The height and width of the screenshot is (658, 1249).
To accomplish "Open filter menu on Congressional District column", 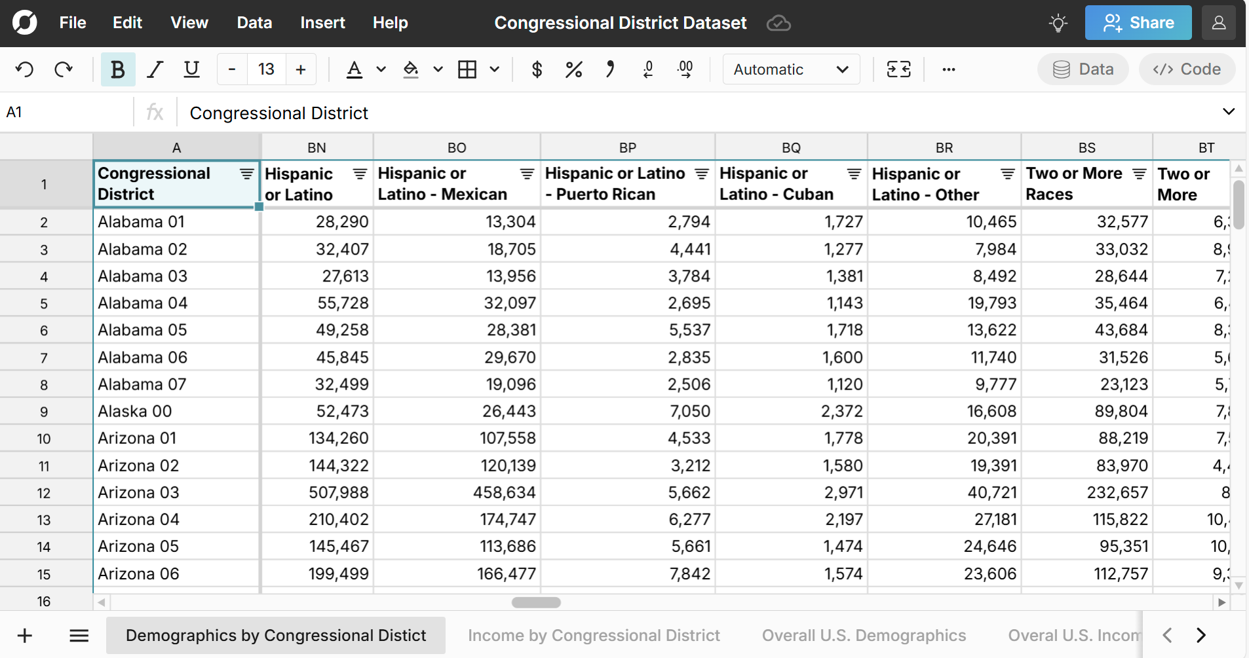I will pos(246,174).
